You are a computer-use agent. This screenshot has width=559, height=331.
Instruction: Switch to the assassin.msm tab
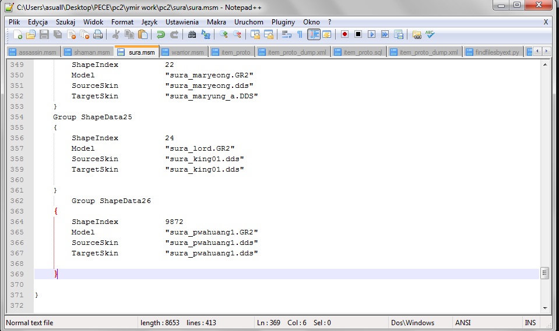(x=33, y=52)
